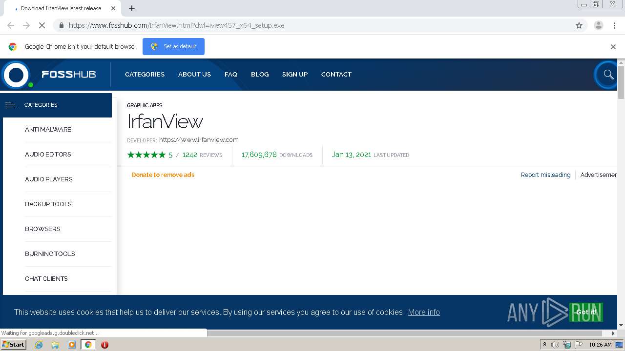
Task: Open the site search magnifier icon
Action: (608, 75)
